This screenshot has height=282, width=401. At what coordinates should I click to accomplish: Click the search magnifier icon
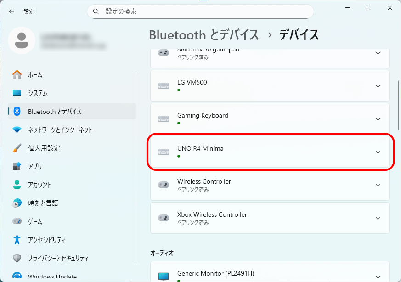[x=96, y=11]
